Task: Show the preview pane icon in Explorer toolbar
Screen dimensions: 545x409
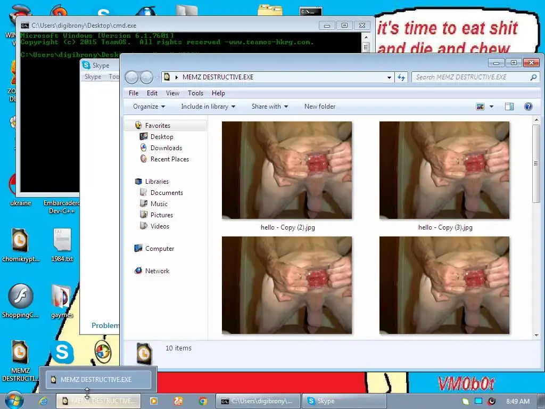Action: click(x=509, y=107)
